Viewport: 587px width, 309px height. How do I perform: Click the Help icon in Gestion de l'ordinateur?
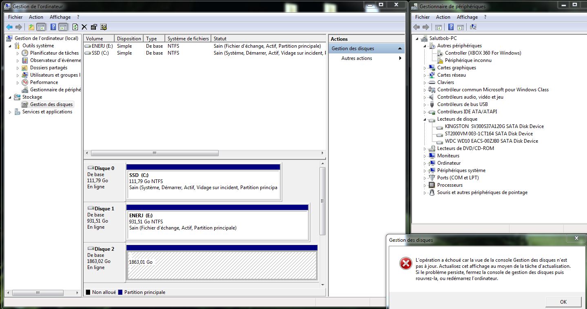[x=52, y=27]
